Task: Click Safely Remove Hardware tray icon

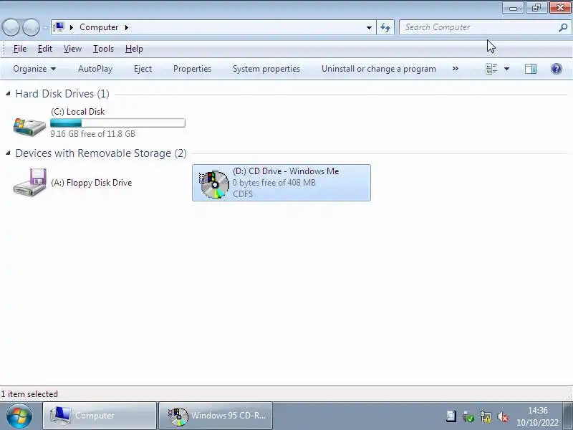Action: (x=468, y=416)
